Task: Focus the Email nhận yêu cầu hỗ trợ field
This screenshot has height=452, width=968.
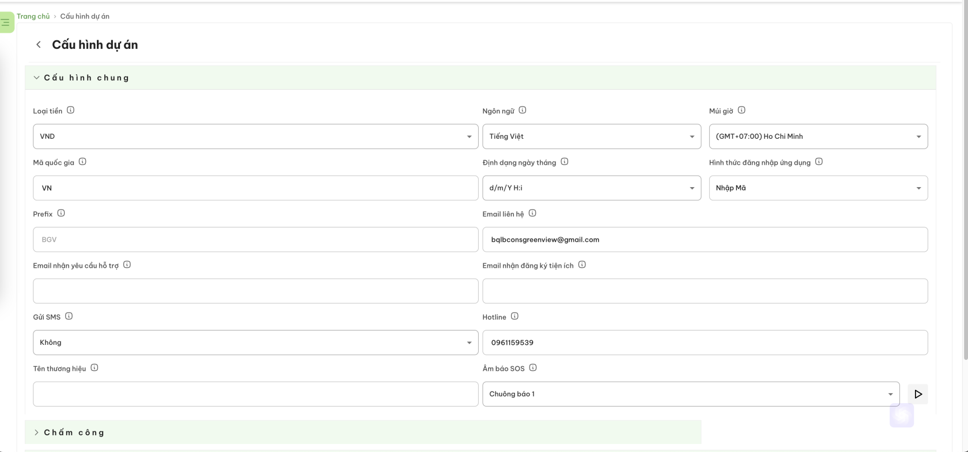Action: point(255,291)
